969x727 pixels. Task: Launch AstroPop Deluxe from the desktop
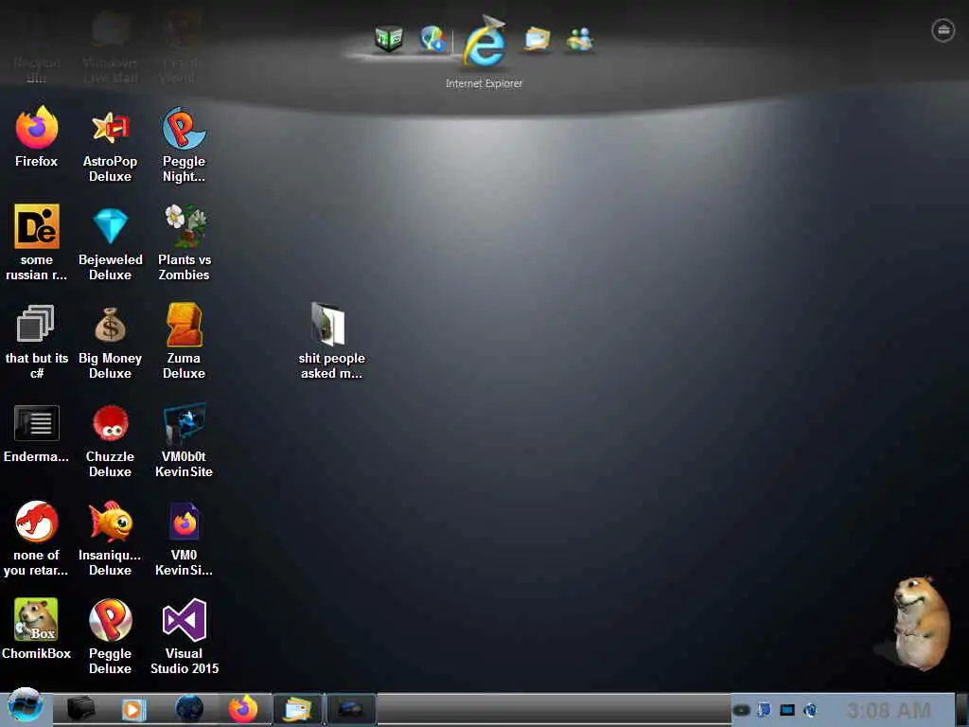110,145
